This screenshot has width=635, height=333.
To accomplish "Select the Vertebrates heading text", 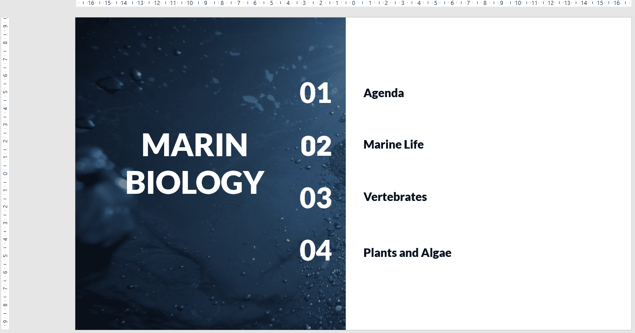I will click(x=395, y=196).
